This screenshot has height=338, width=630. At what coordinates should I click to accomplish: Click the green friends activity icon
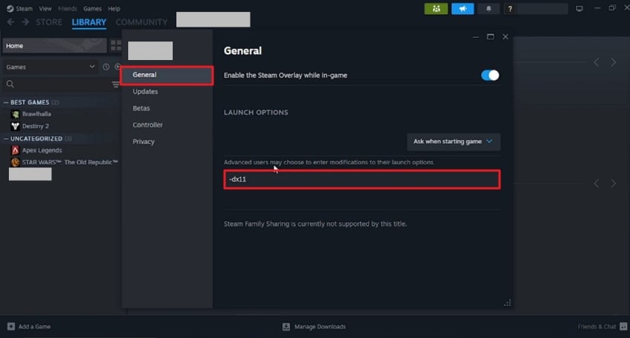[436, 8]
